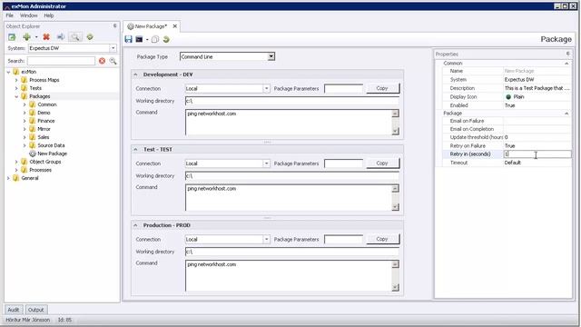Image resolution: width=581 pixels, height=327 pixels.
Task: Select the Processes tree item
Action: click(40, 170)
